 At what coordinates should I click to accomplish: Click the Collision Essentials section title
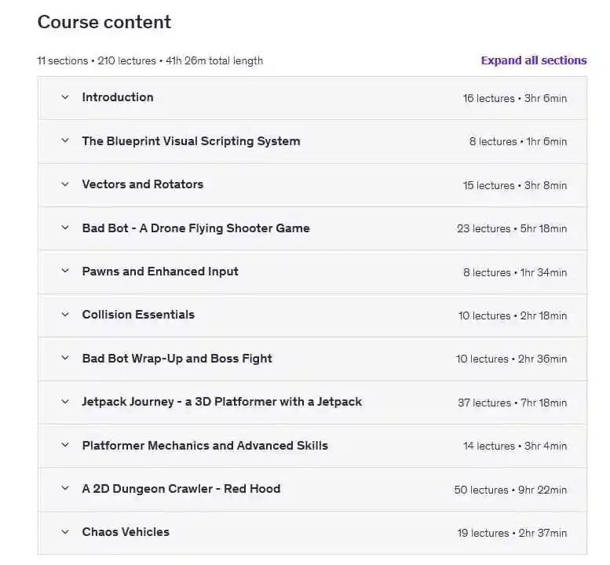tap(138, 315)
